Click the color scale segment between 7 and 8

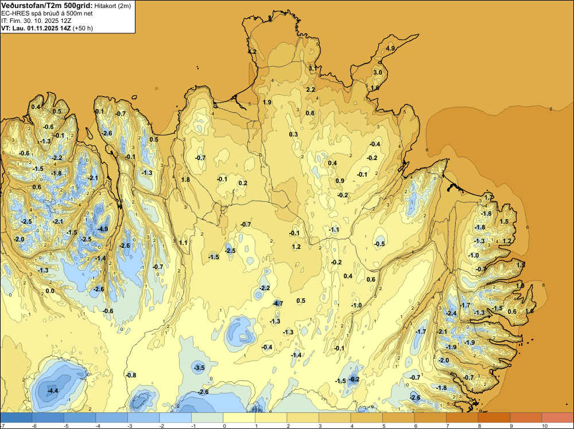click(x=462, y=418)
